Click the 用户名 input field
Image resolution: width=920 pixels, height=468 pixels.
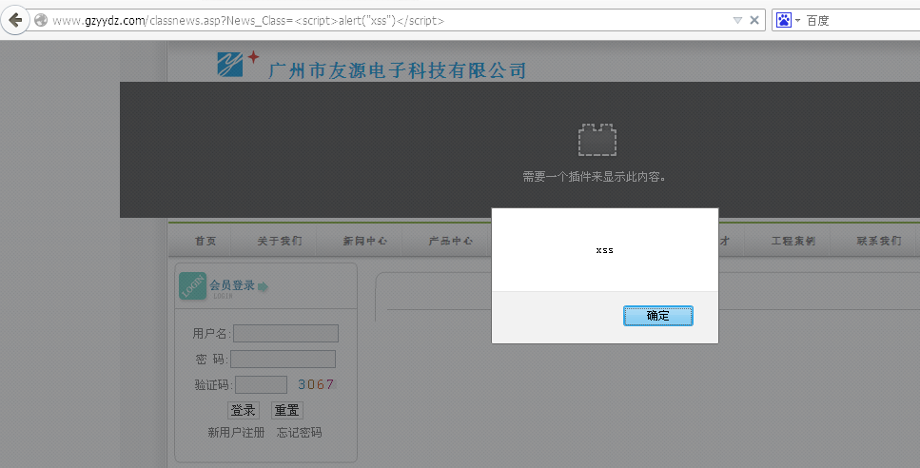coord(285,333)
